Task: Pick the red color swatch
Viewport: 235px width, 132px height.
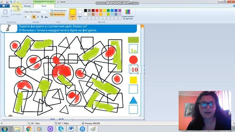Action: point(97,11)
